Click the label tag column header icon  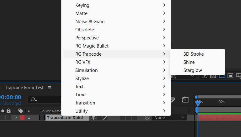tap(21, 111)
